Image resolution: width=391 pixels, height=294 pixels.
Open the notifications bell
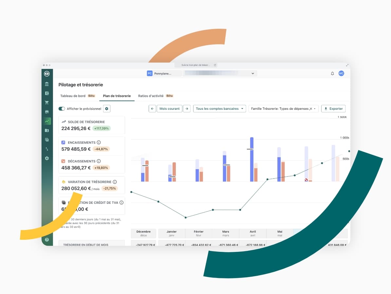coord(332,73)
